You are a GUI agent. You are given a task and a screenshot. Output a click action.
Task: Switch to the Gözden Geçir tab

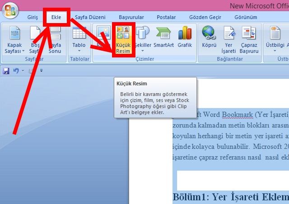coord(205,17)
